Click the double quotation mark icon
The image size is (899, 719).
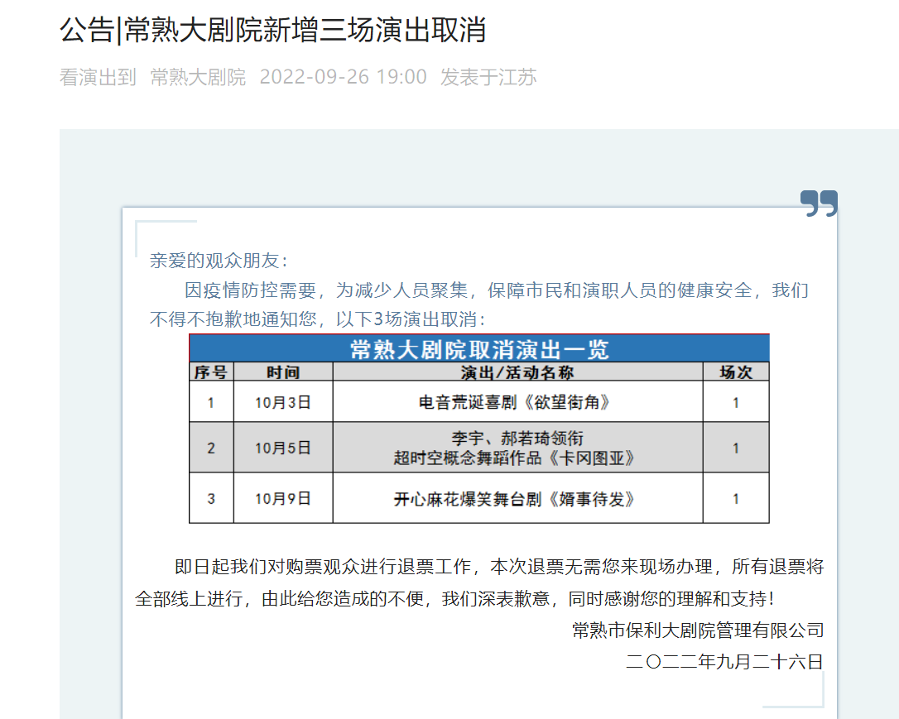(819, 203)
